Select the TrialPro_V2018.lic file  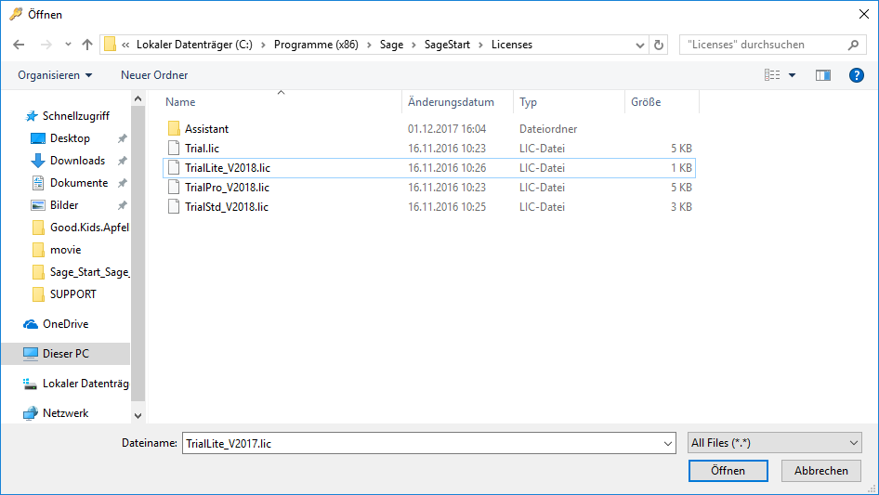[x=227, y=188]
